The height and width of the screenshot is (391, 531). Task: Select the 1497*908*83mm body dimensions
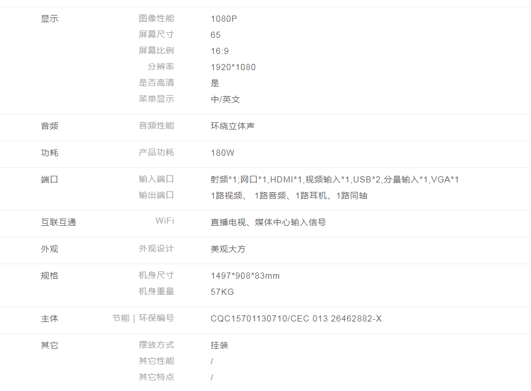point(245,276)
